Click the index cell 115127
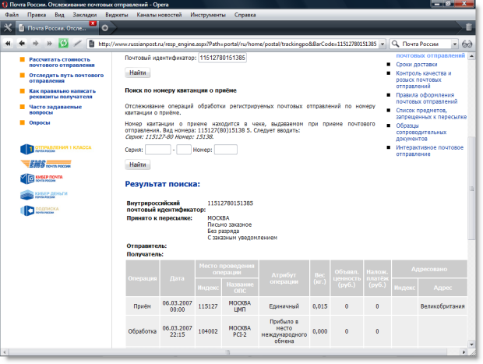 click(208, 306)
